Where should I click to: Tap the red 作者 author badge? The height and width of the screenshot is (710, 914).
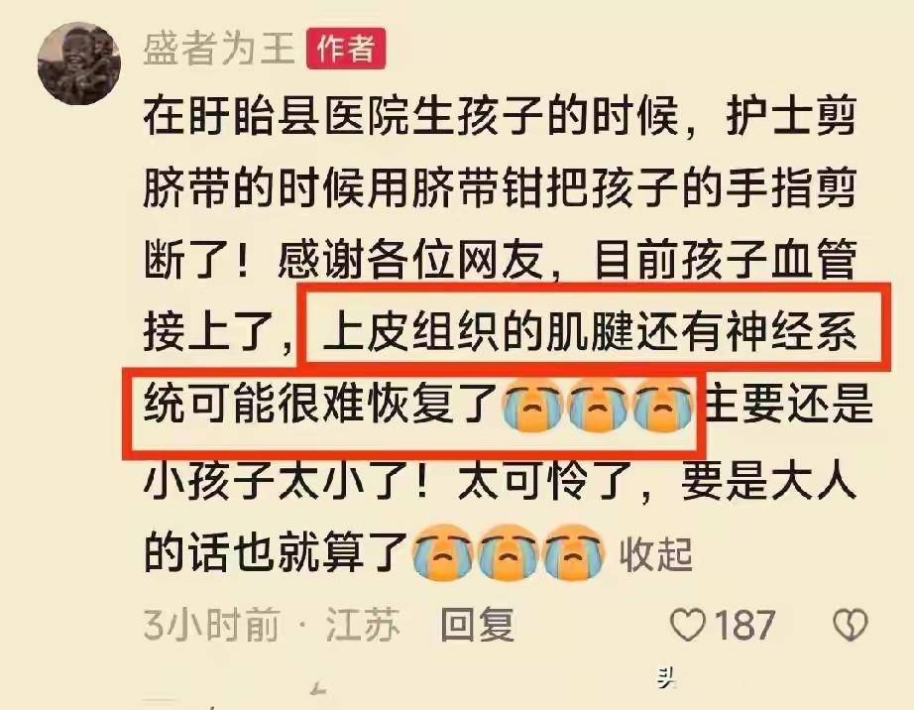coord(346,48)
